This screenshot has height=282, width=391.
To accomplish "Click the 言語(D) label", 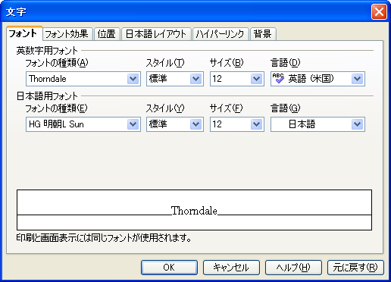I will click(286, 63).
